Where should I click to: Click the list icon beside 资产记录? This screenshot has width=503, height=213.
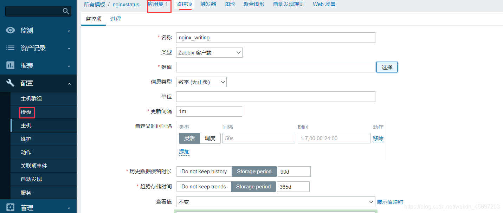coord(11,48)
